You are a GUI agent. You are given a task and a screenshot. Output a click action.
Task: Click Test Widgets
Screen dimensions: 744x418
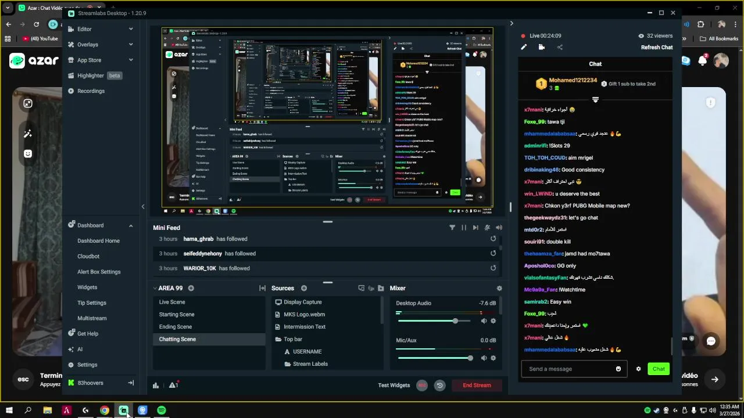tap(394, 385)
